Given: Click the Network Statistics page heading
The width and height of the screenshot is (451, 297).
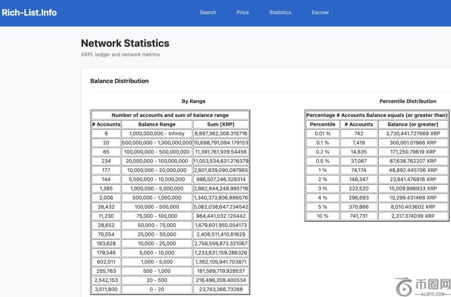Looking at the screenshot, I should pyautogui.click(x=125, y=43).
